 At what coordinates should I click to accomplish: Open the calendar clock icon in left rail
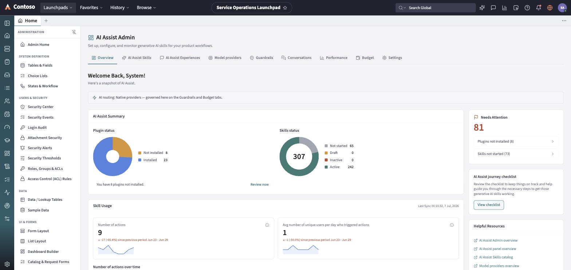(7, 114)
